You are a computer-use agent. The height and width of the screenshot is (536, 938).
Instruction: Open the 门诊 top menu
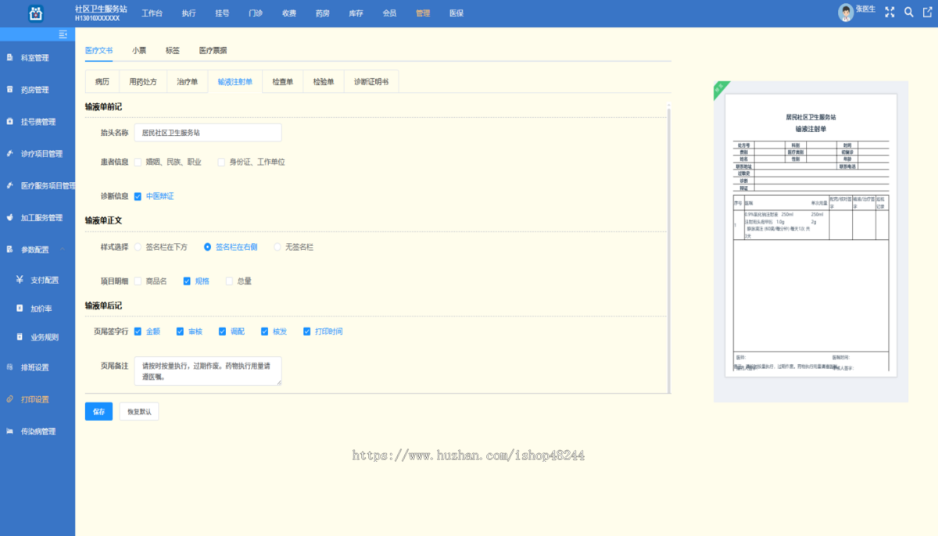point(256,13)
